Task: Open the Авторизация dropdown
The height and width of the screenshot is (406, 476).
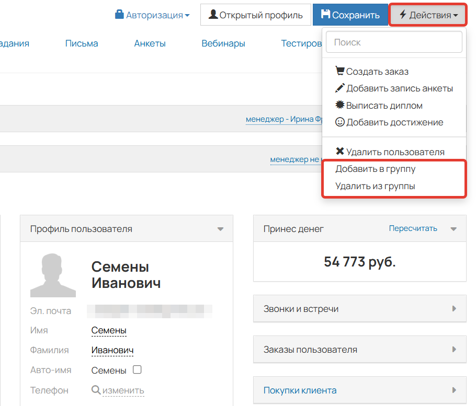Action: (153, 15)
